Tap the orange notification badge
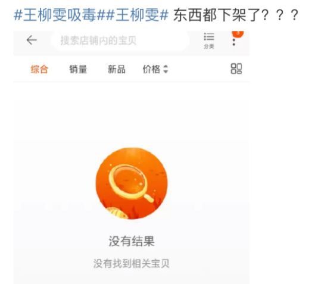Image resolution: width=315 pixels, height=284 pixels. coord(238,33)
